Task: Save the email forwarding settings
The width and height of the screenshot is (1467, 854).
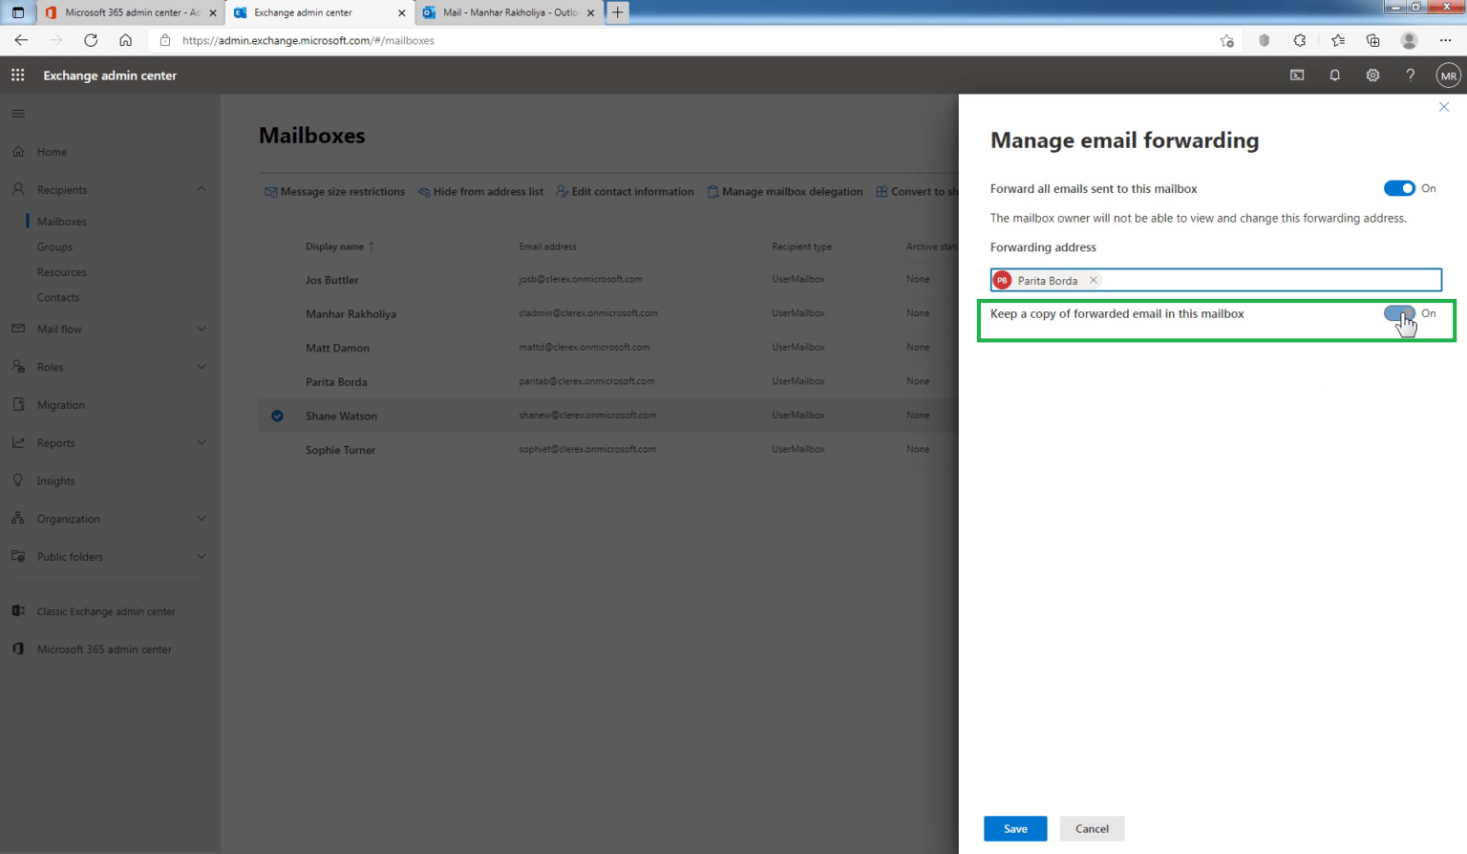Action: click(x=1014, y=828)
